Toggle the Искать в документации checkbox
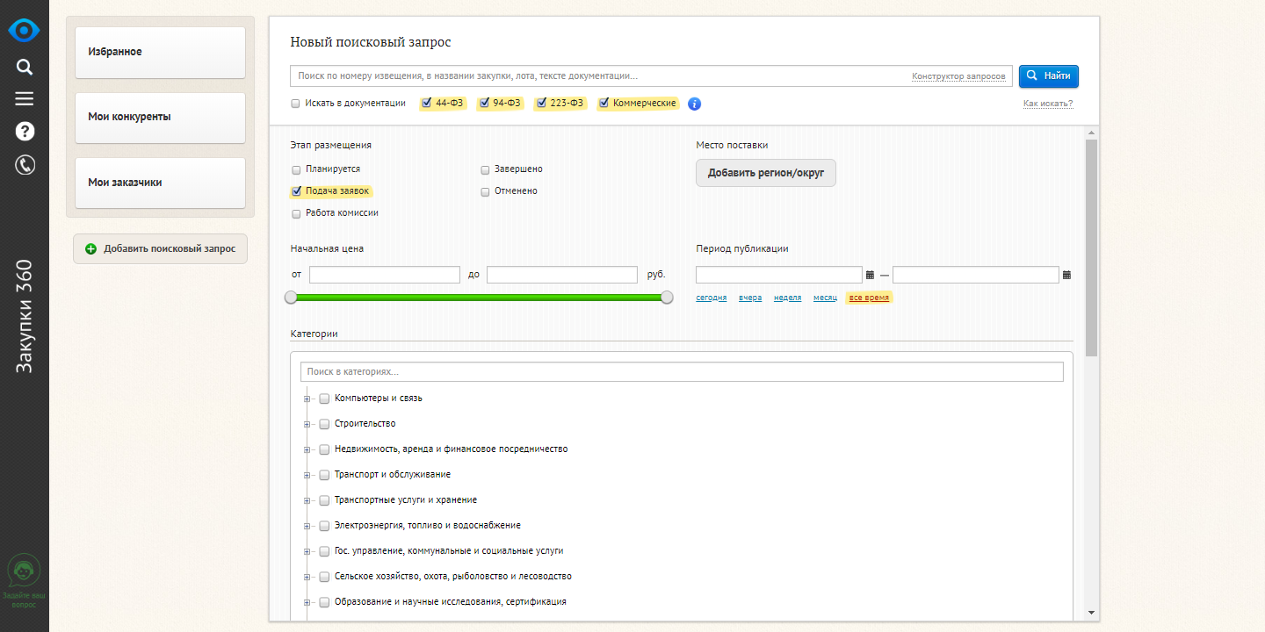Image resolution: width=1265 pixels, height=632 pixels. pyautogui.click(x=296, y=104)
